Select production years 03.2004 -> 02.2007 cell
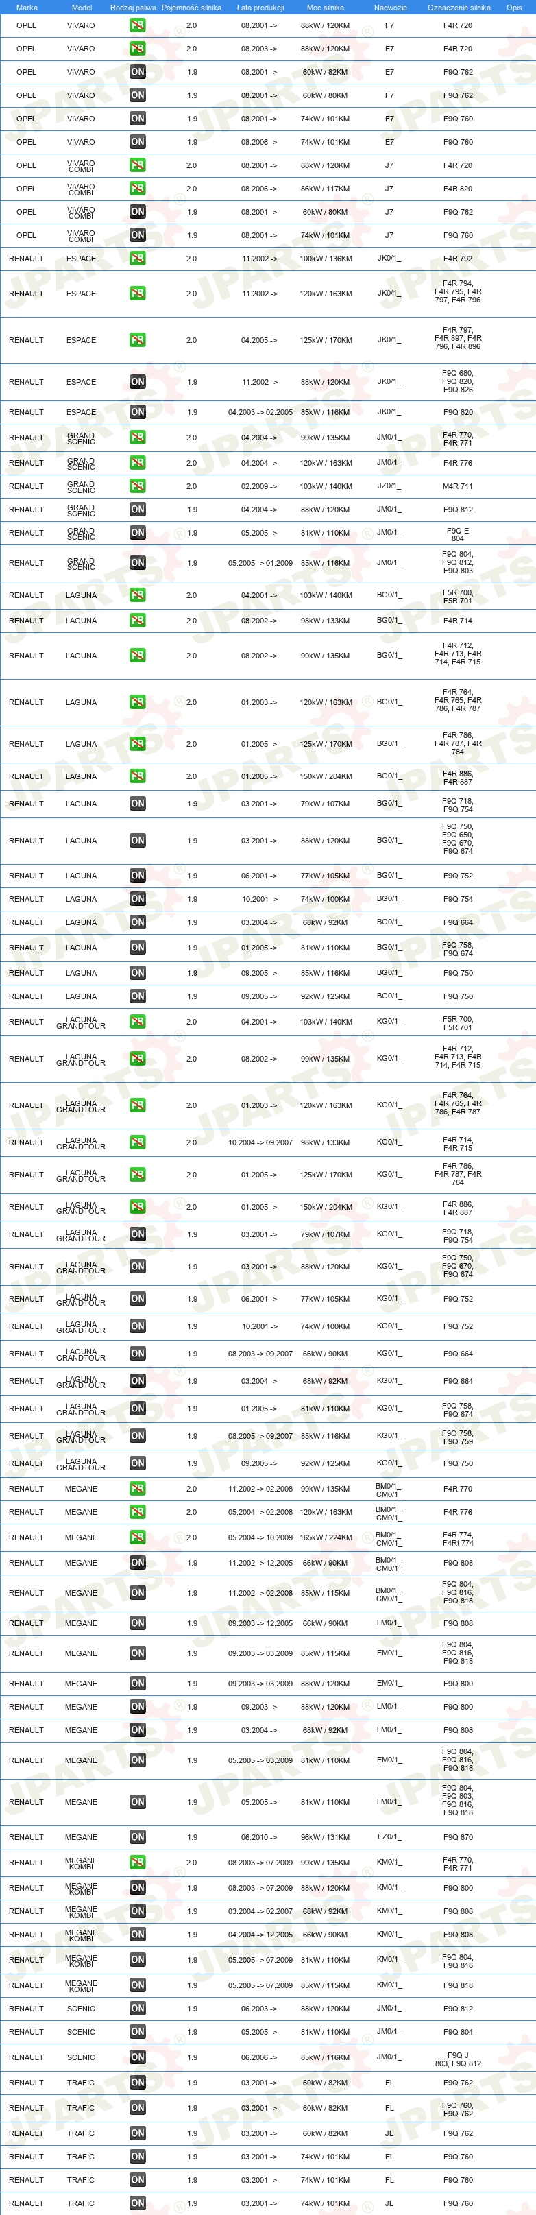The width and height of the screenshot is (536, 2215). [260, 1911]
